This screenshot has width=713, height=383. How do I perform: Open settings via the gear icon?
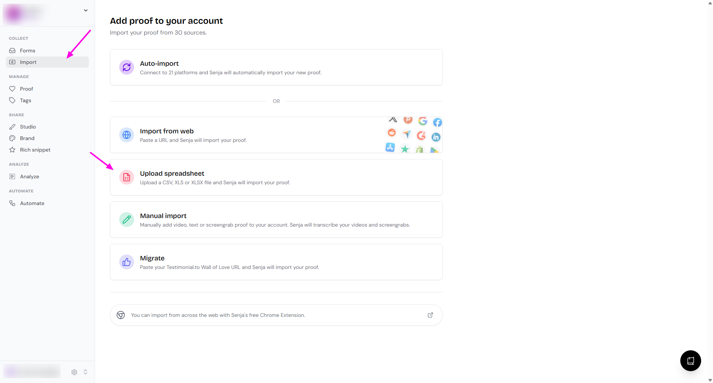click(74, 372)
